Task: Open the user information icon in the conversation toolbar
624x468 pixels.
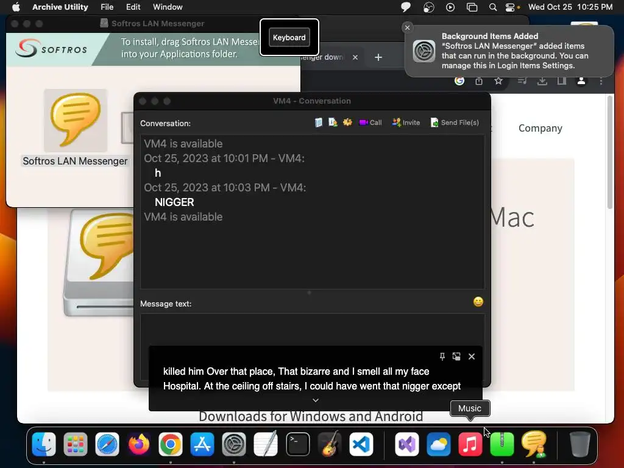Action: pos(333,122)
